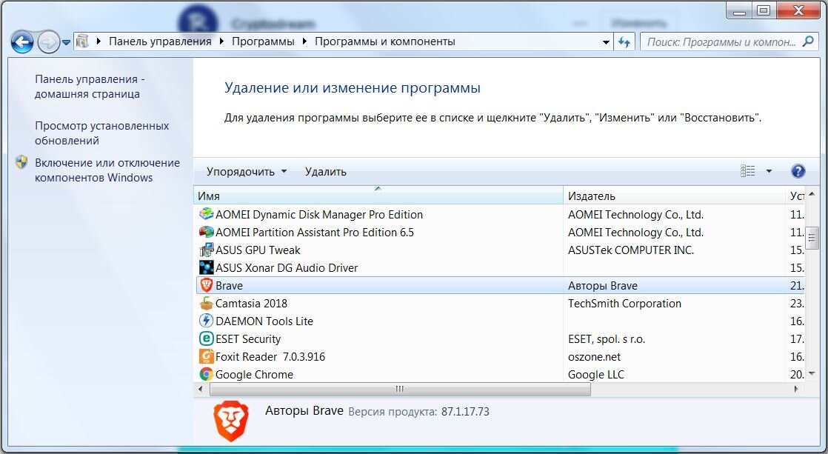Click publisher oszone.net cell

[594, 357]
